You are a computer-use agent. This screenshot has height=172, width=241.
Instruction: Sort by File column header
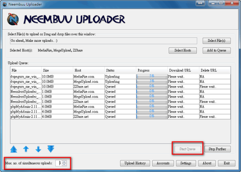[x=26, y=70]
